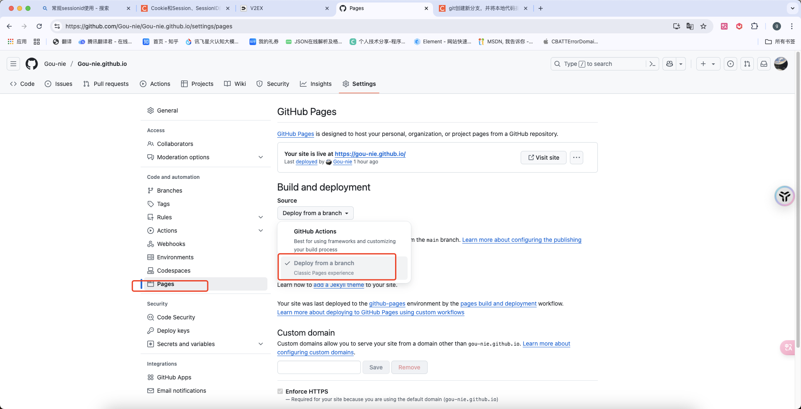This screenshot has width=801, height=409.
Task: Bookmark this page with star icon
Action: click(703, 26)
